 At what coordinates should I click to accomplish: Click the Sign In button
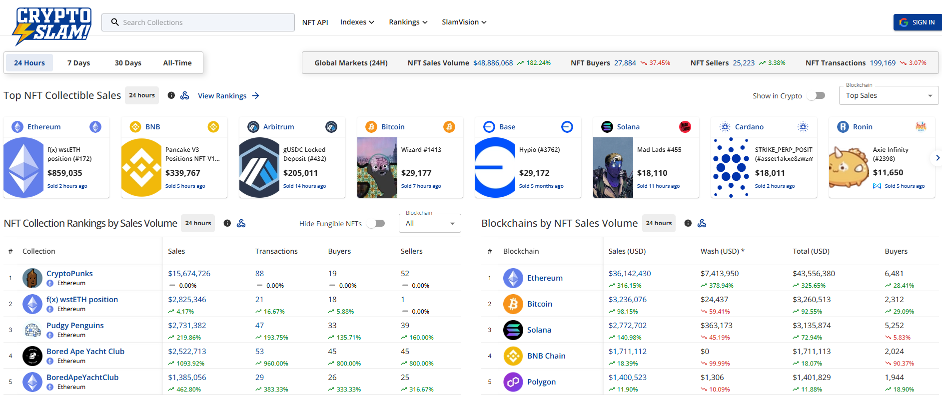point(918,22)
